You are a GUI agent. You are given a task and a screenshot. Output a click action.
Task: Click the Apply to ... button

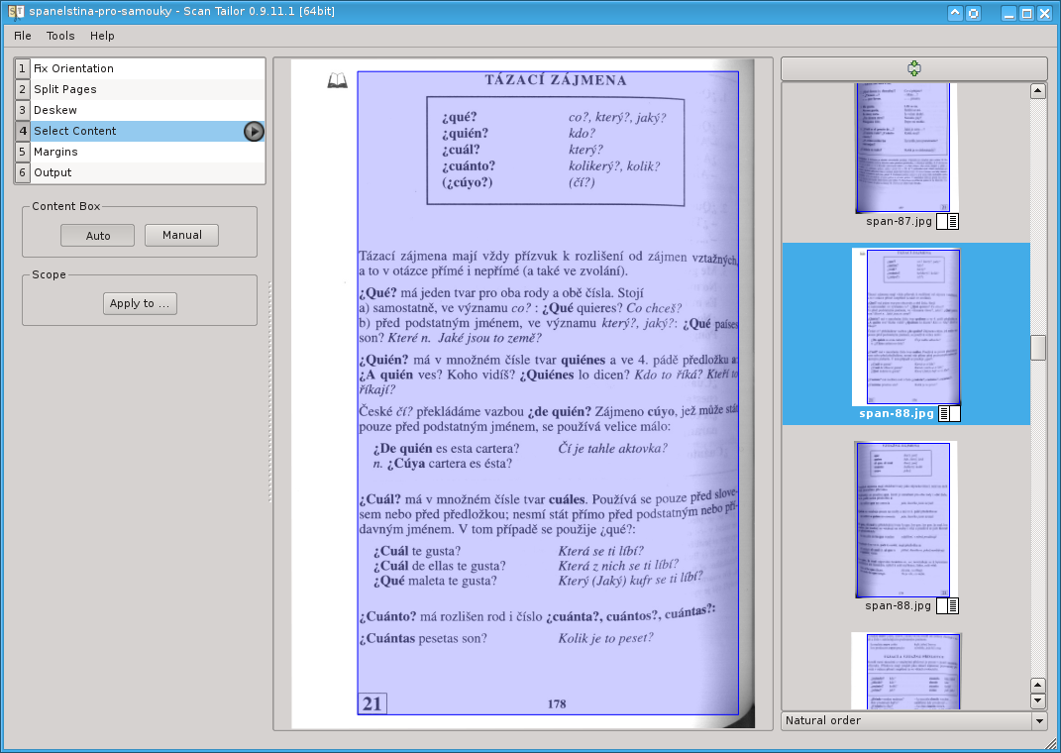(140, 304)
